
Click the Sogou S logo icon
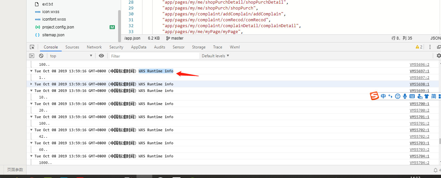(x=374, y=96)
